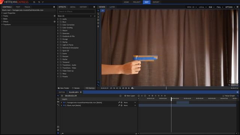The width and height of the screenshot is (240, 135).
Task: Switch to the HISTORY tab
Action: click(x=83, y=7)
